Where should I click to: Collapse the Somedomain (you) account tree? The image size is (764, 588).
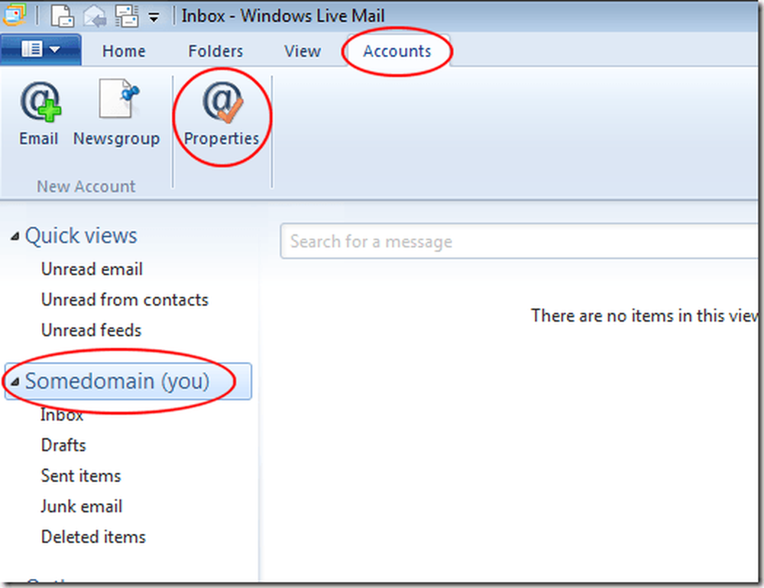pyautogui.click(x=15, y=382)
